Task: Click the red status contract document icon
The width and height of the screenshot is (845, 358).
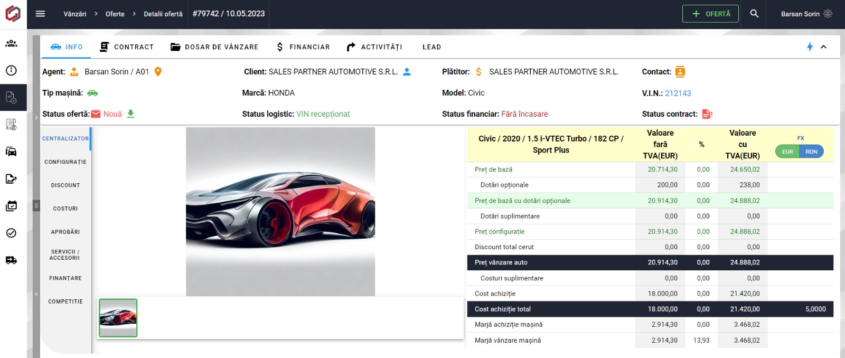Action: tap(707, 114)
